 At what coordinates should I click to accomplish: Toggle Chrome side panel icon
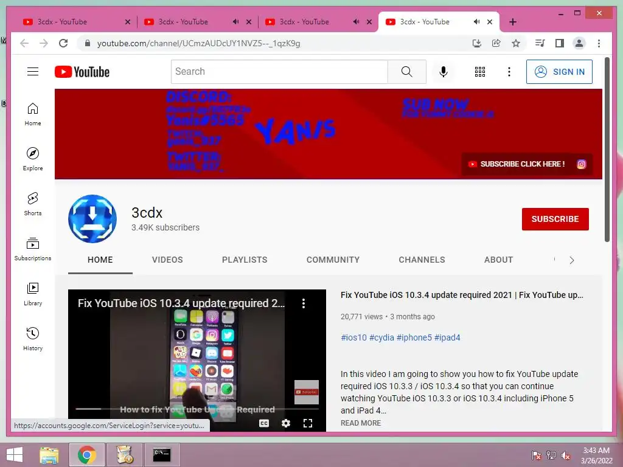(560, 43)
